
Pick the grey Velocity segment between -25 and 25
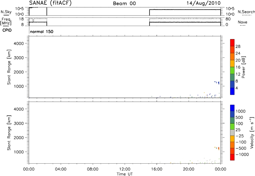[232, 133]
